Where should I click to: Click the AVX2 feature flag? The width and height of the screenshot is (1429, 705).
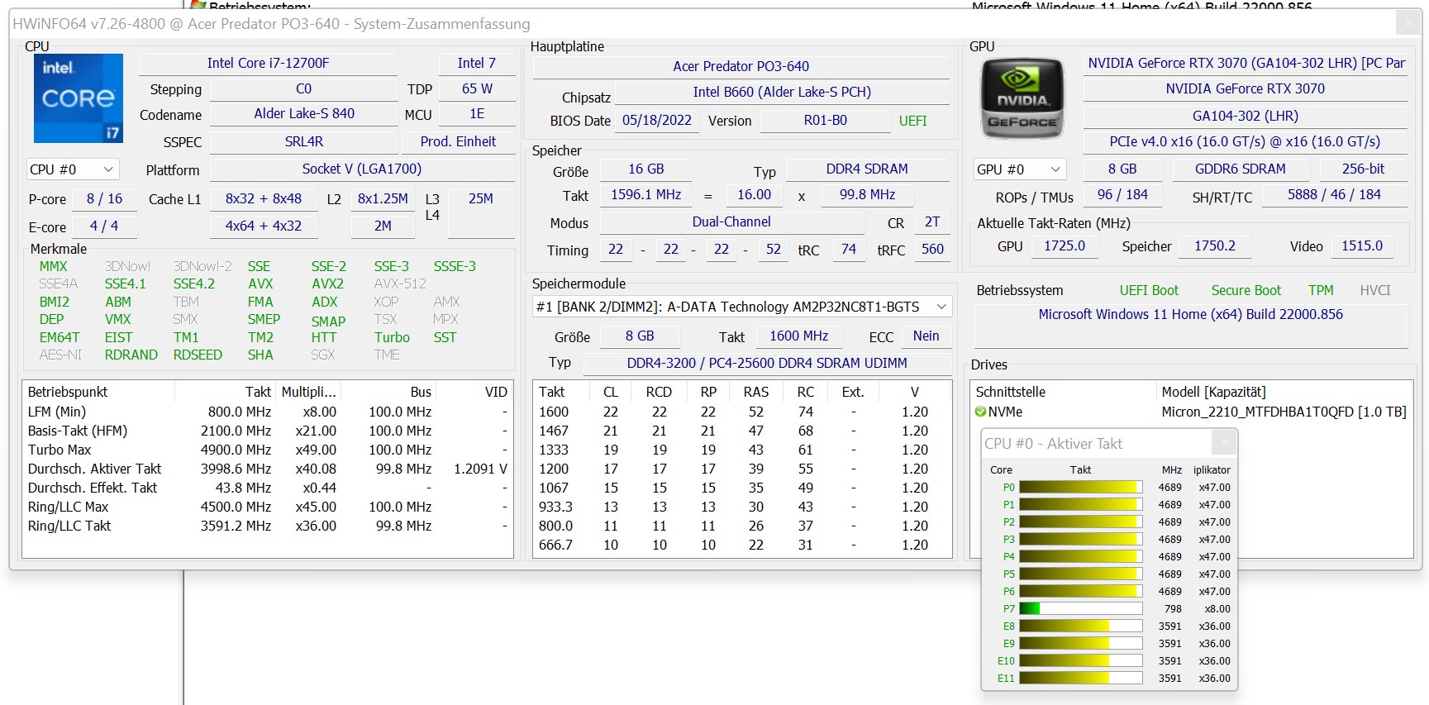[327, 284]
